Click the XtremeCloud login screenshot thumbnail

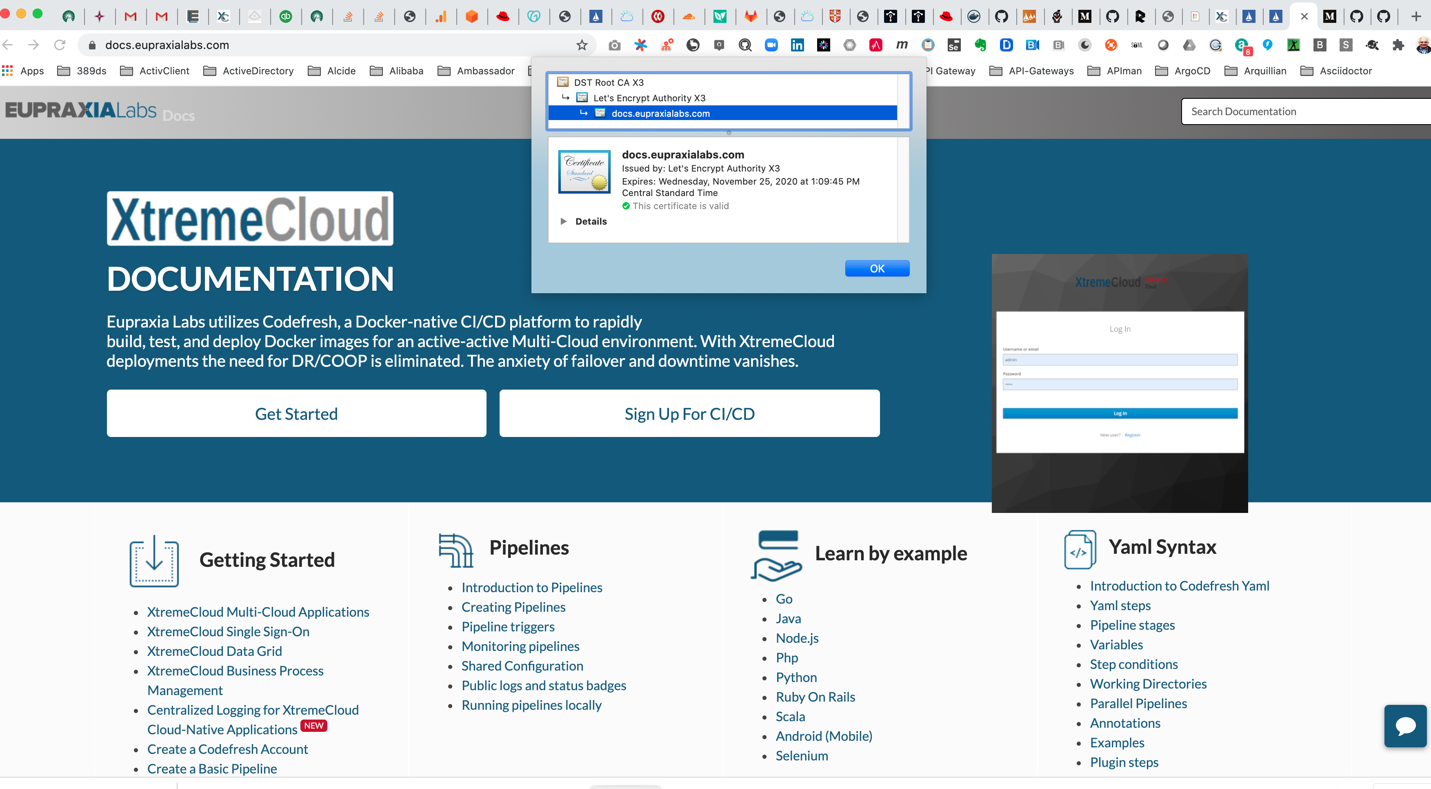1119,383
